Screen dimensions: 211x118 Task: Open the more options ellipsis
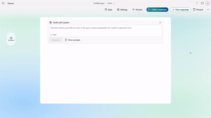(208, 9)
